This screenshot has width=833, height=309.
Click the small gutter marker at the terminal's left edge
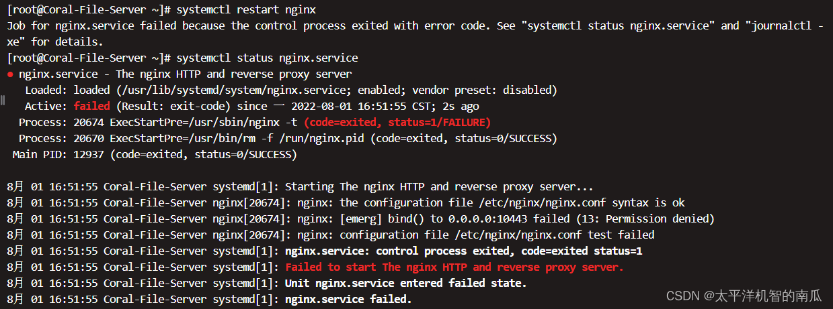point(3,101)
